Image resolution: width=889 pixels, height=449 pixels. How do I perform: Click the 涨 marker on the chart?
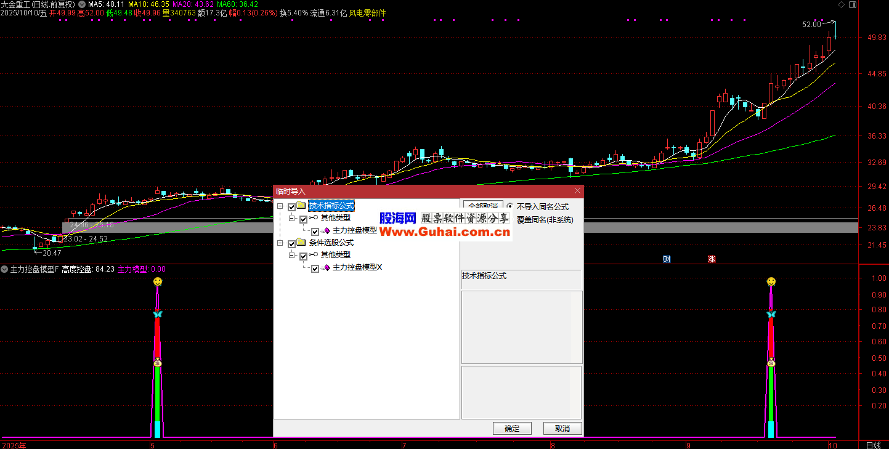click(x=712, y=259)
